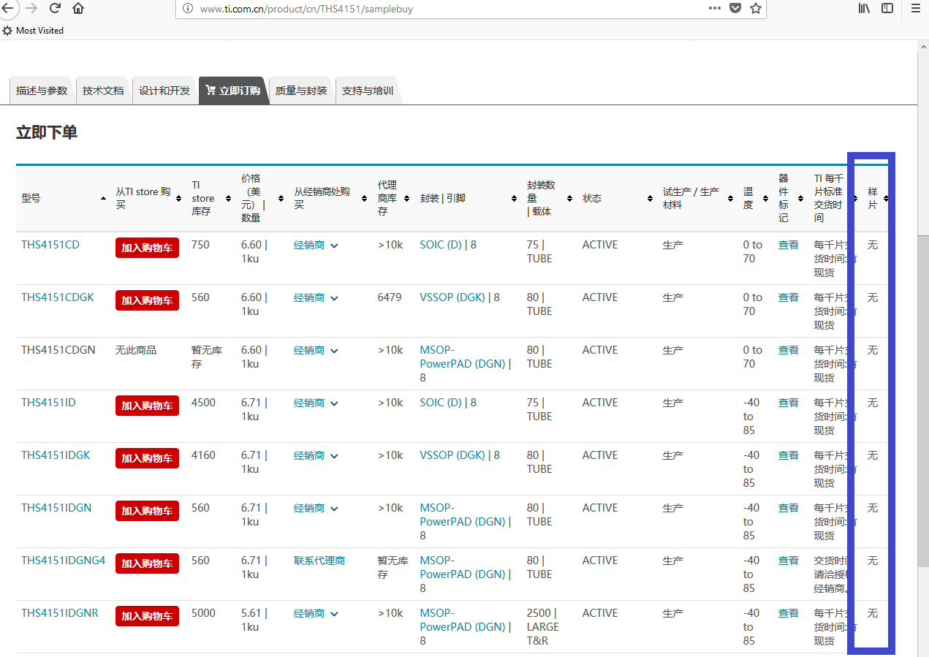Sort by TI store 库存 column arrow
The width and height of the screenshot is (929, 657).
229,199
